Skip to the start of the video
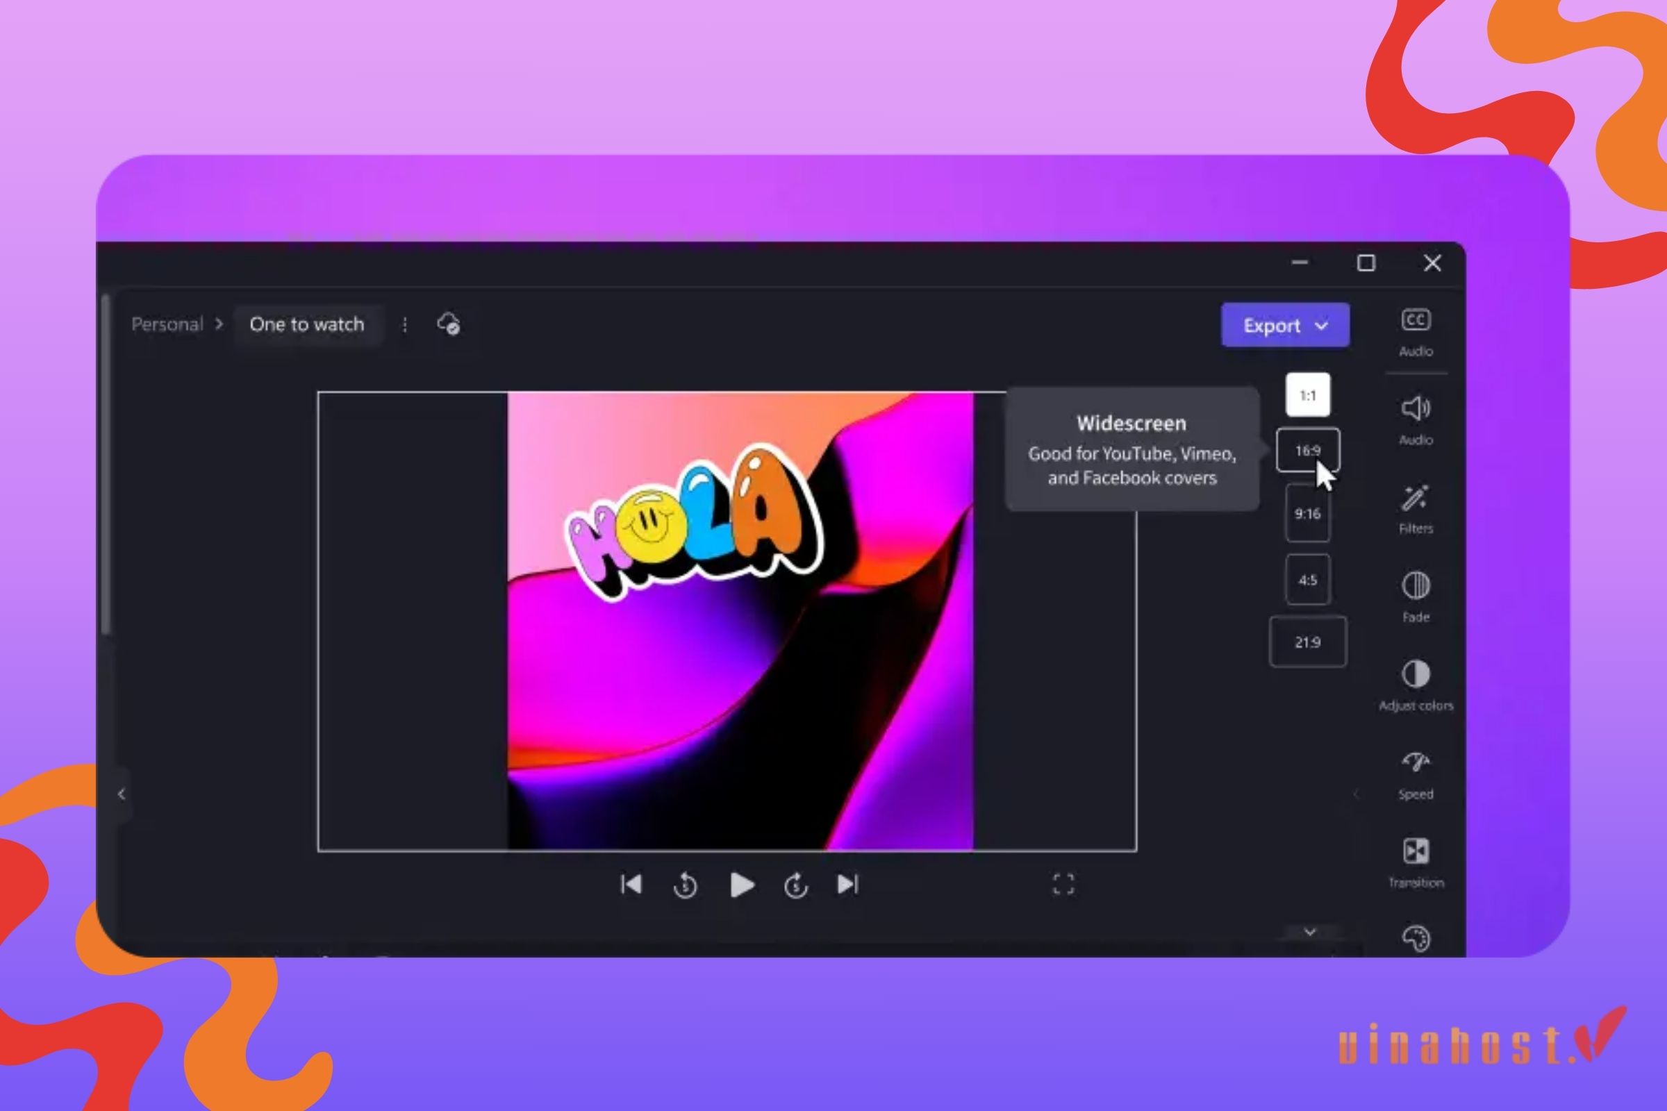 631,884
